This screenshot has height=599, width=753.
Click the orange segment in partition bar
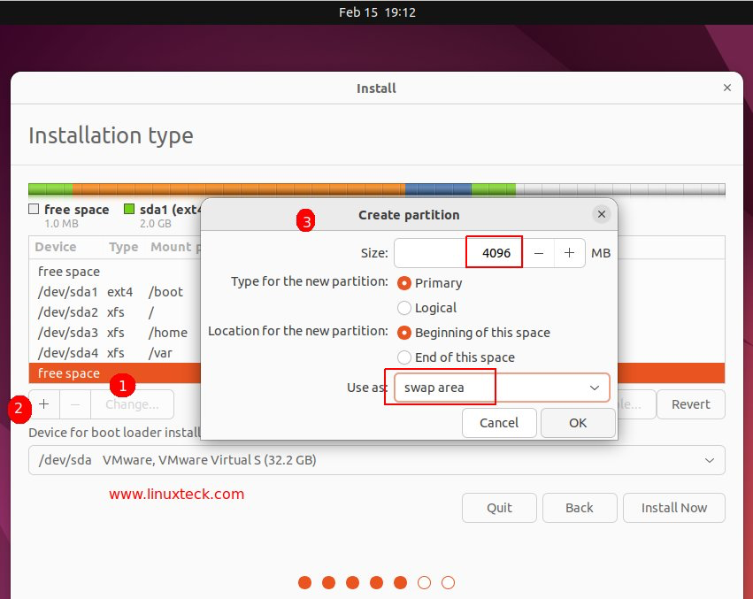click(x=239, y=189)
